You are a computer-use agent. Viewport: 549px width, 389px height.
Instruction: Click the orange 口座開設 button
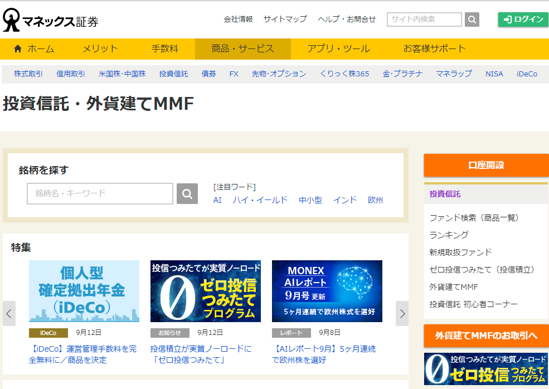(x=487, y=165)
